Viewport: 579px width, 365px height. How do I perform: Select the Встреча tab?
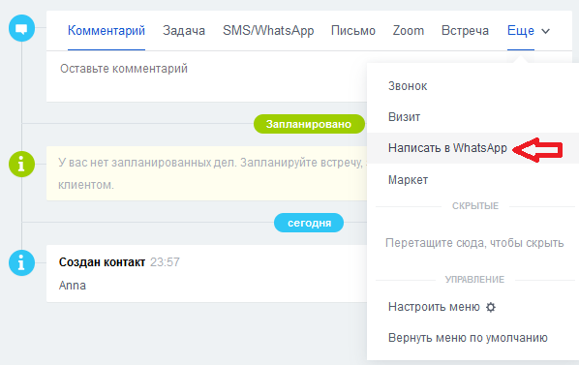465,31
